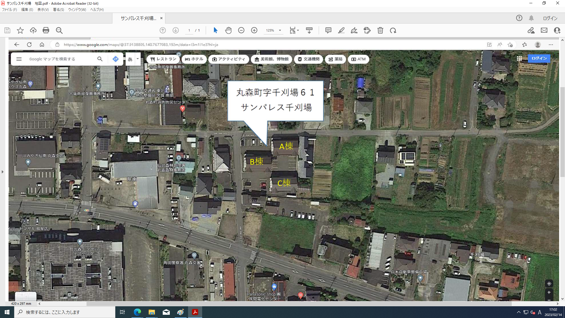Click the map search magnifier icon
This screenshot has width=565, height=318.
(x=100, y=59)
